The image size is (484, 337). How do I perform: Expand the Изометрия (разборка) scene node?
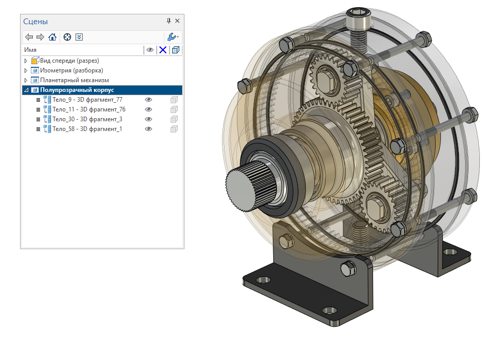[26, 70]
